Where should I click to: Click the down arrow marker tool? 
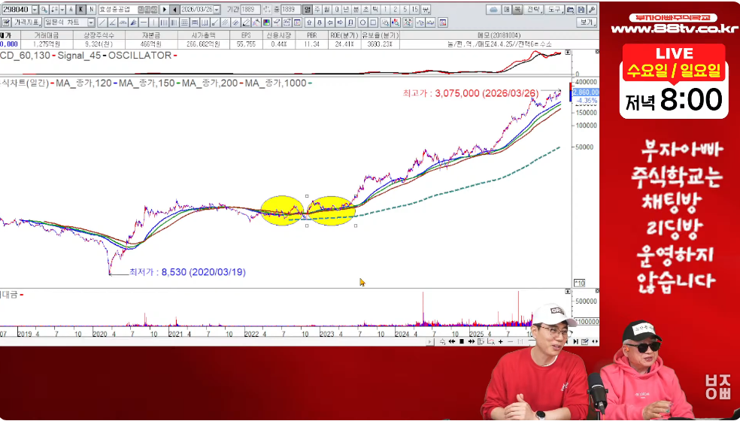coord(320,23)
